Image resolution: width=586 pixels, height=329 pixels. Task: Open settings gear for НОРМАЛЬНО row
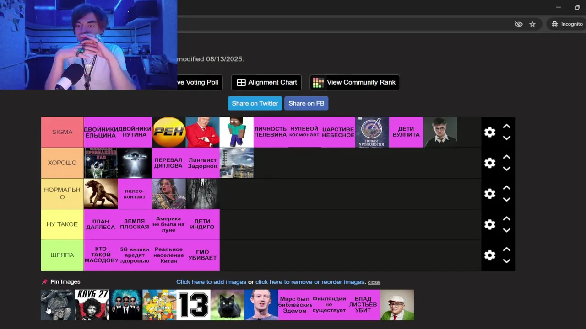490,194
